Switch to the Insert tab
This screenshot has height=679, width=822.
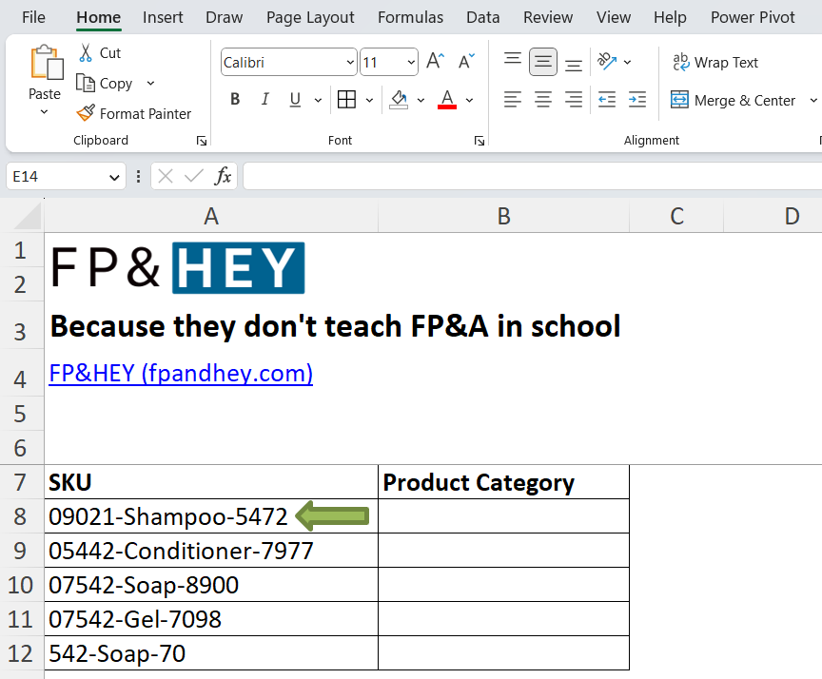tap(163, 17)
